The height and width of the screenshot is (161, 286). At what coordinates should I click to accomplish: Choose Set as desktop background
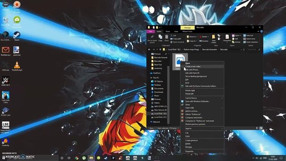202,76
